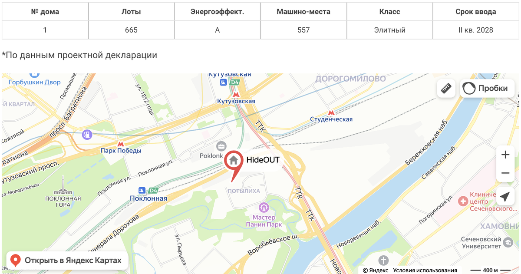Image resolution: width=521 pixels, height=274 pixels.
Task: Zoom out the map with minus button
Action: [x=505, y=173]
